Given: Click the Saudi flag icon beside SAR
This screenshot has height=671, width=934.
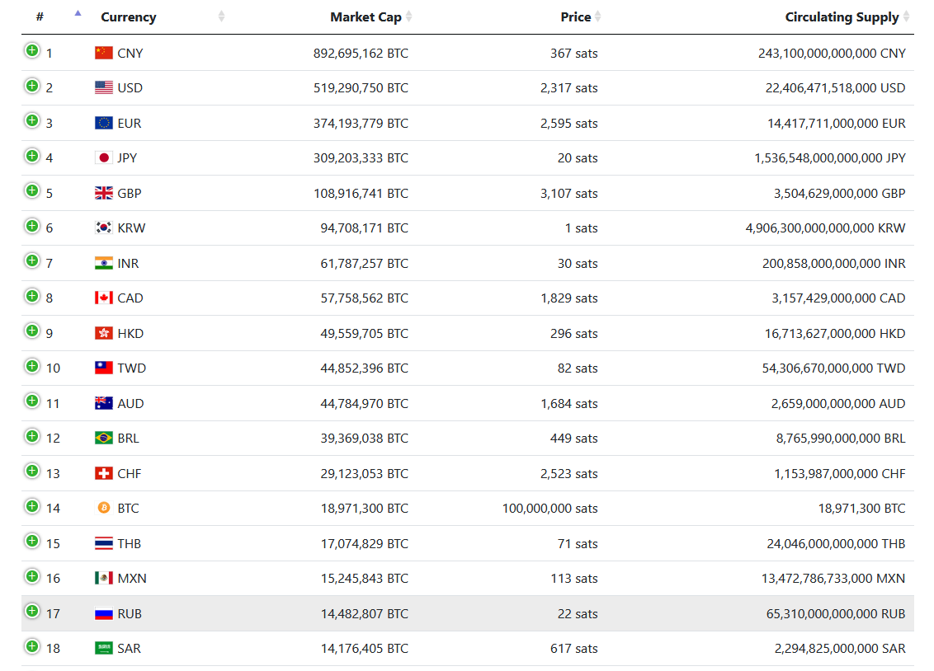Looking at the screenshot, I should pos(103,648).
